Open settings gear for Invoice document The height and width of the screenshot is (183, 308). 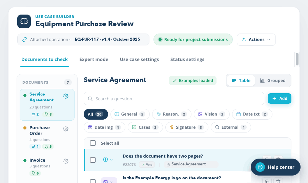click(x=66, y=161)
